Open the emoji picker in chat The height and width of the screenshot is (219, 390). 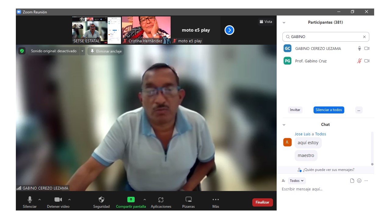359,181
